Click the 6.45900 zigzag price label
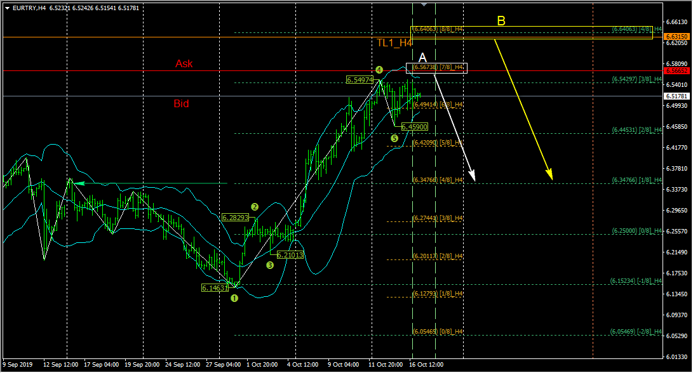The width and height of the screenshot is (693, 373). point(415,127)
